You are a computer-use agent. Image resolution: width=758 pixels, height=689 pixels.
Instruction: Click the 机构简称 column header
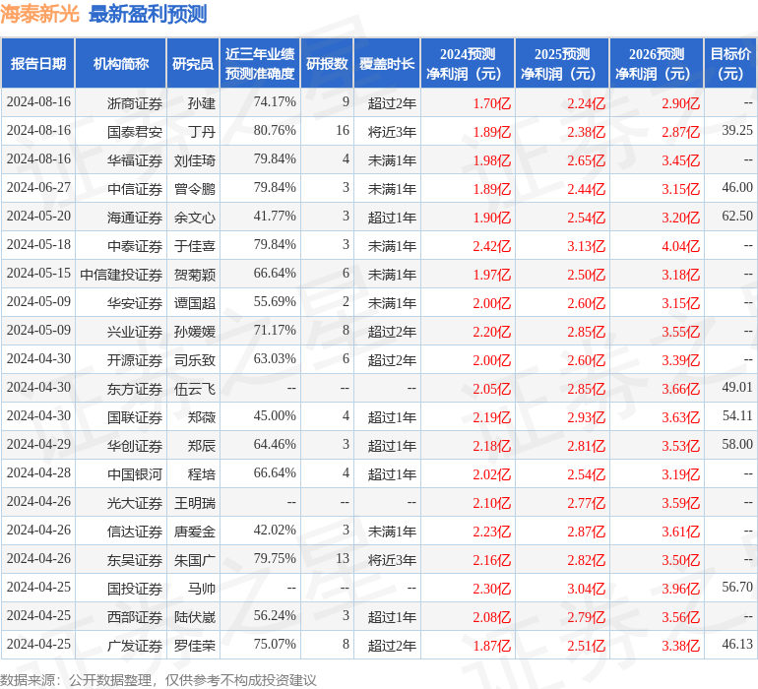click(x=120, y=63)
